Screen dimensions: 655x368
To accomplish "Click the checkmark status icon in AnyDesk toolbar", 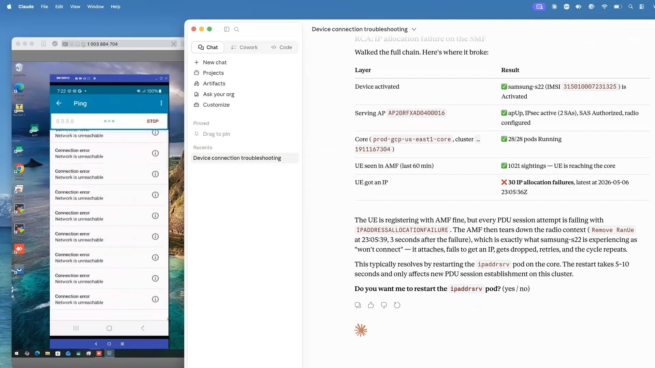I will (55, 44).
